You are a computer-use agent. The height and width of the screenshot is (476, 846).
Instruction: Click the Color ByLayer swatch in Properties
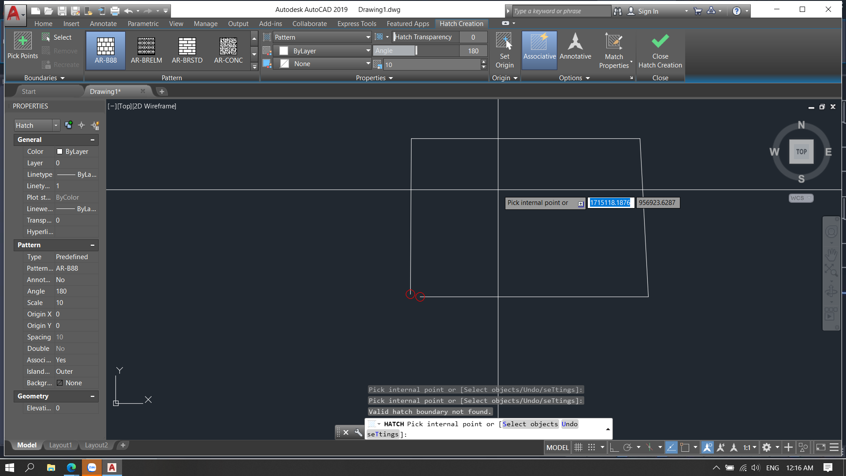(59, 152)
